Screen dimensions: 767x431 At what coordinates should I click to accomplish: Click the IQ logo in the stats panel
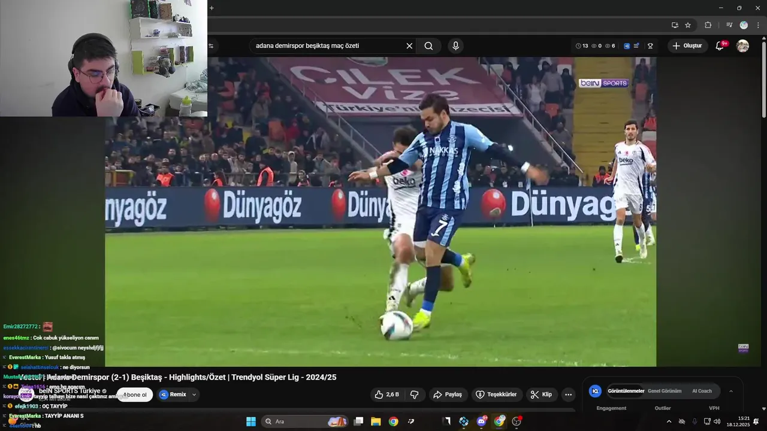595,391
